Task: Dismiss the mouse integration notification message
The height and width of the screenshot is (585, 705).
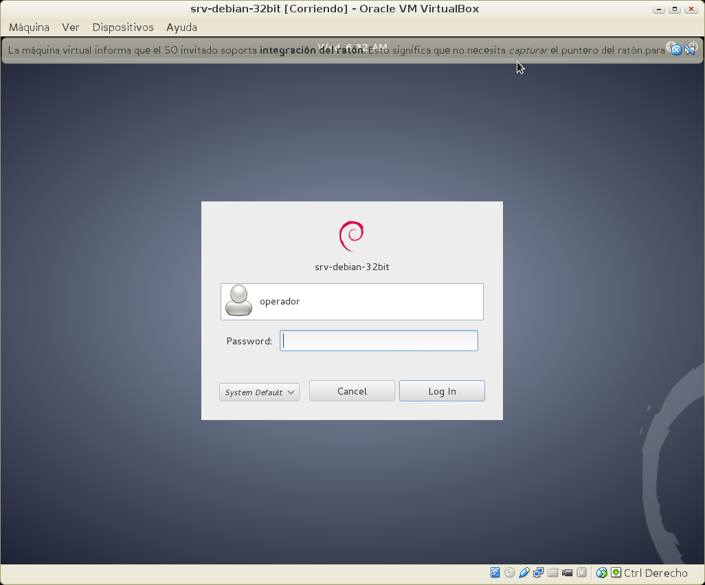Action: pos(676,49)
